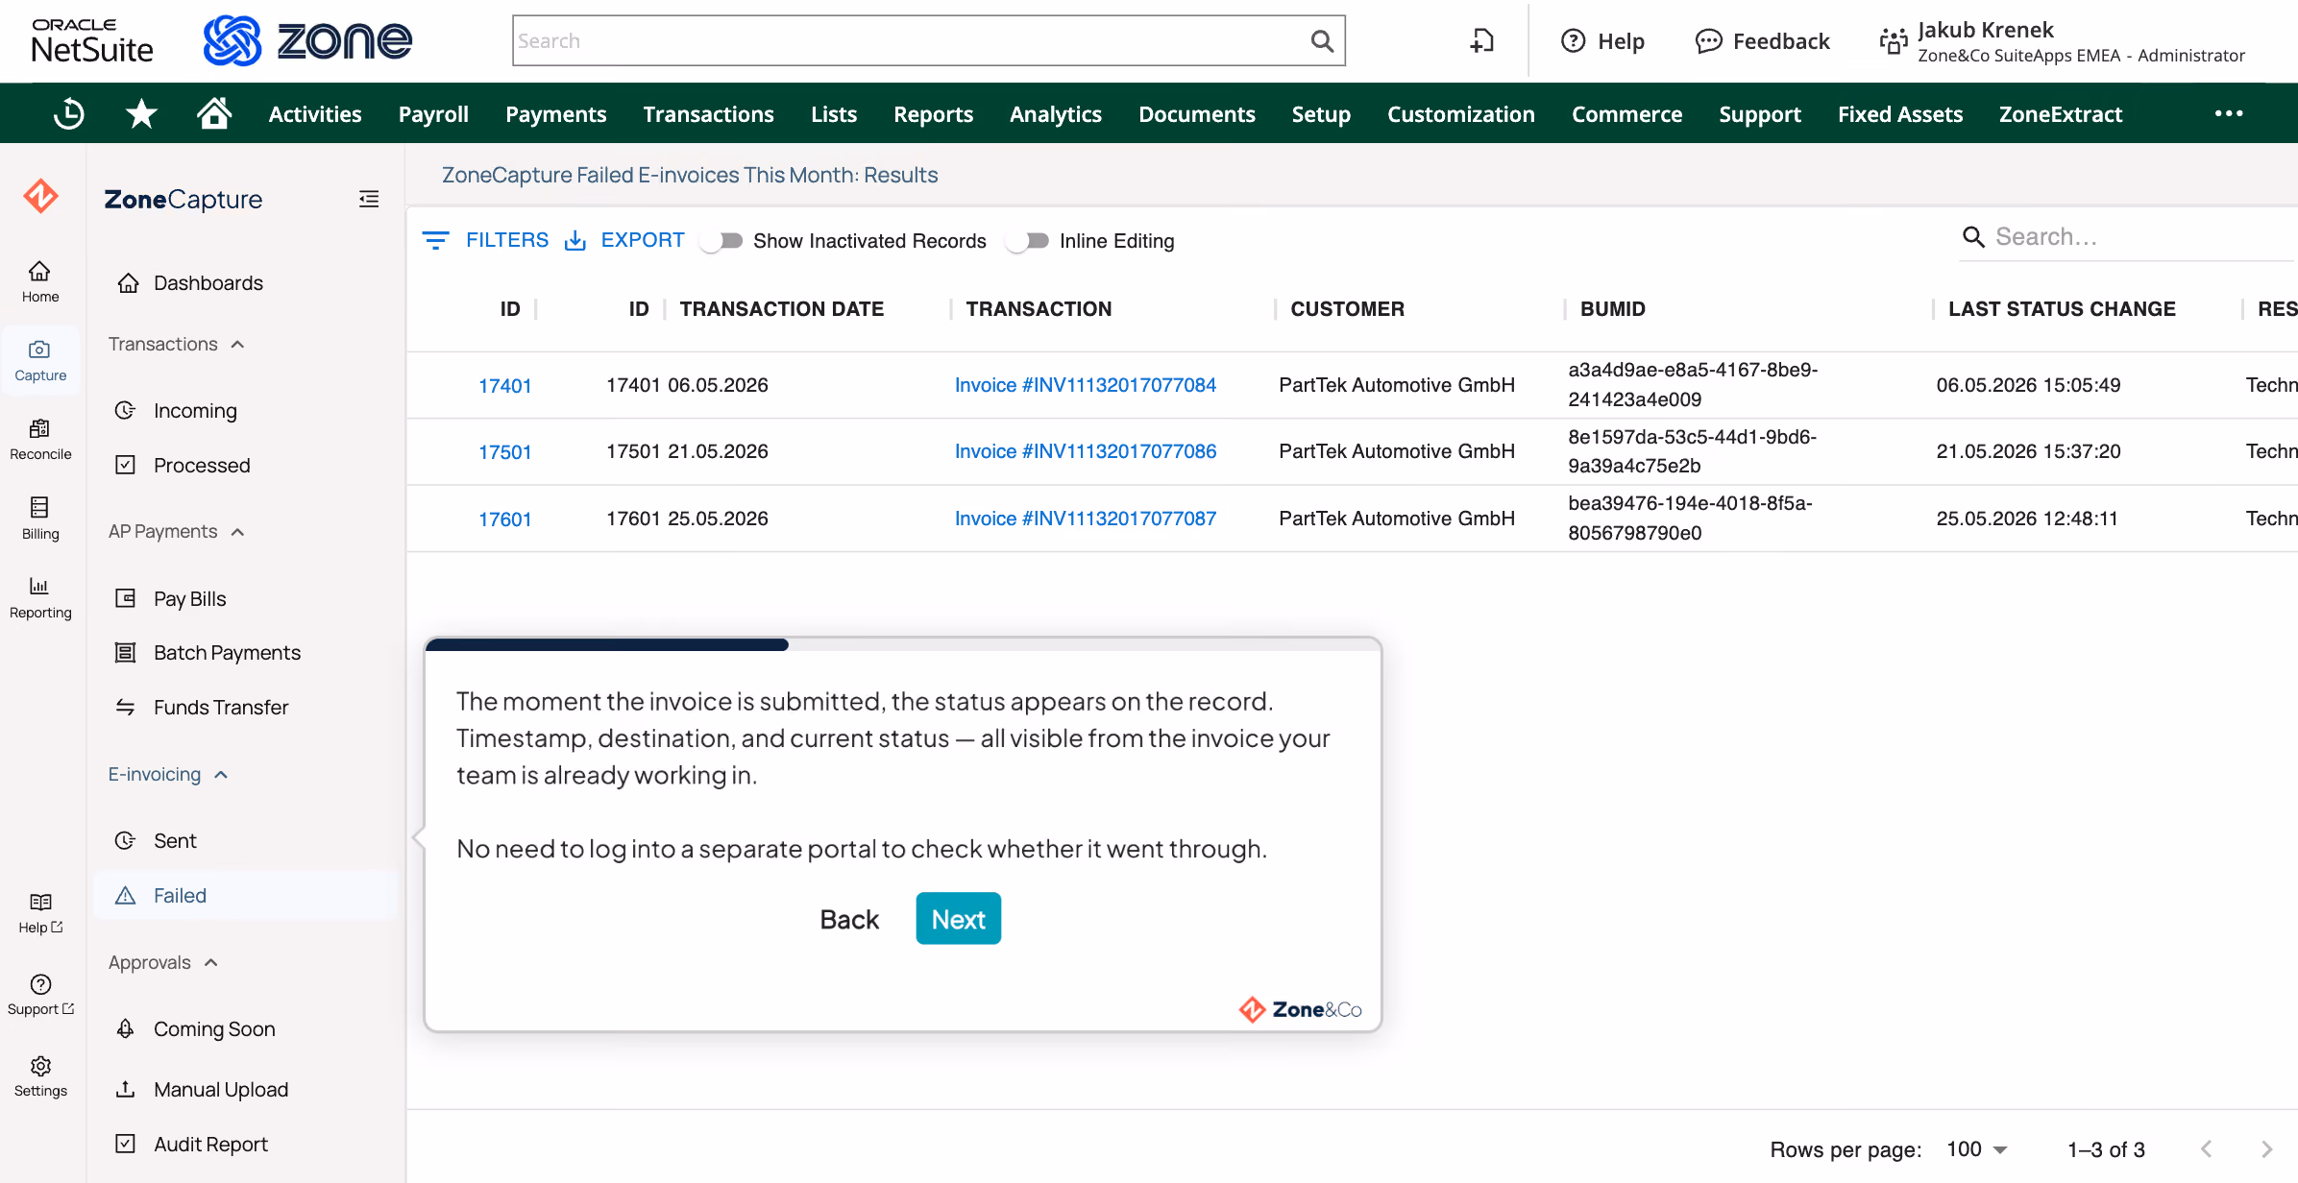Screen dimensions: 2298x1183
Task: Click the table filter icon next to FILTERS
Action: (435, 240)
